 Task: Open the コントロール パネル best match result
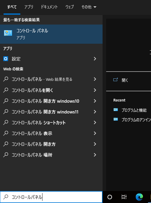[51, 34]
